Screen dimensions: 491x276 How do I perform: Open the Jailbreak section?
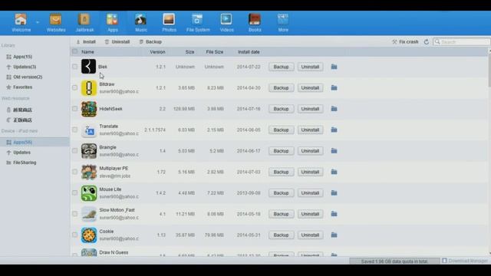pos(84,22)
